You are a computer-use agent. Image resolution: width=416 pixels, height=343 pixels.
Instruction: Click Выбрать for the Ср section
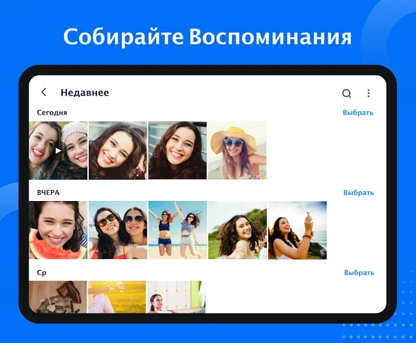click(359, 272)
